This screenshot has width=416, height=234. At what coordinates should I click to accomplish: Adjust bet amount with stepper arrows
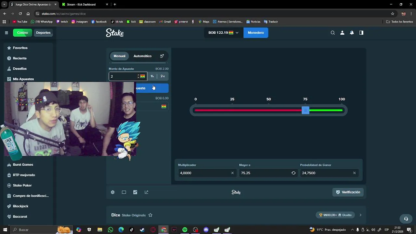pyautogui.click(x=138, y=76)
